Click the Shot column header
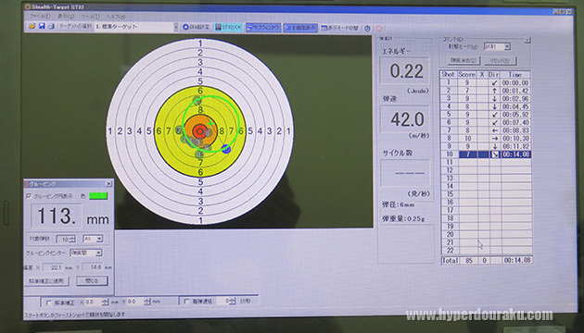The width and height of the screenshot is (584, 333). click(448, 74)
